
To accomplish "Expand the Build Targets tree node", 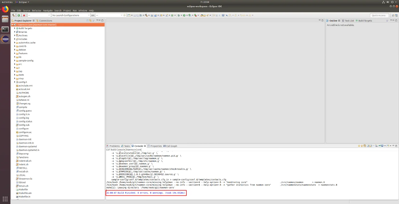I will click(x=15, y=28).
